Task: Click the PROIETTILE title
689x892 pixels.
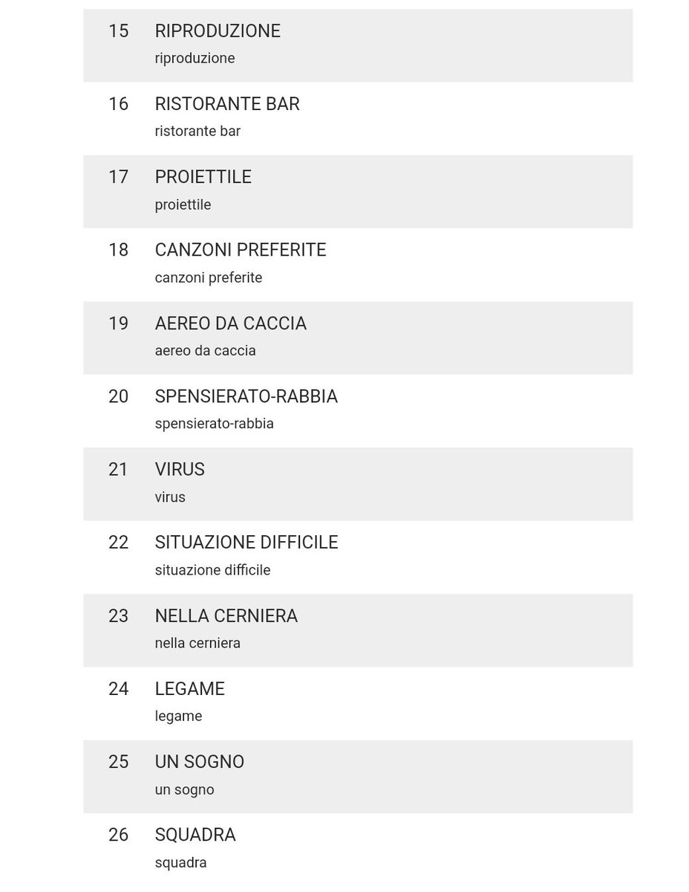Action: tap(203, 177)
